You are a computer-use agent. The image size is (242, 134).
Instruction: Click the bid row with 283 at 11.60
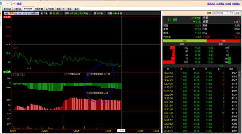click(182, 62)
